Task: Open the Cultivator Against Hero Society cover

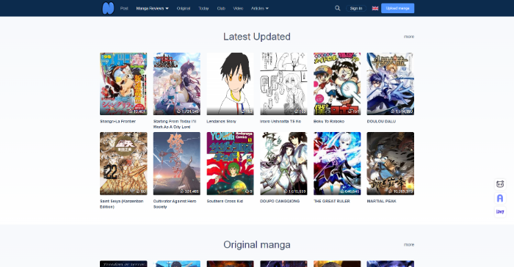Action: 177,164
